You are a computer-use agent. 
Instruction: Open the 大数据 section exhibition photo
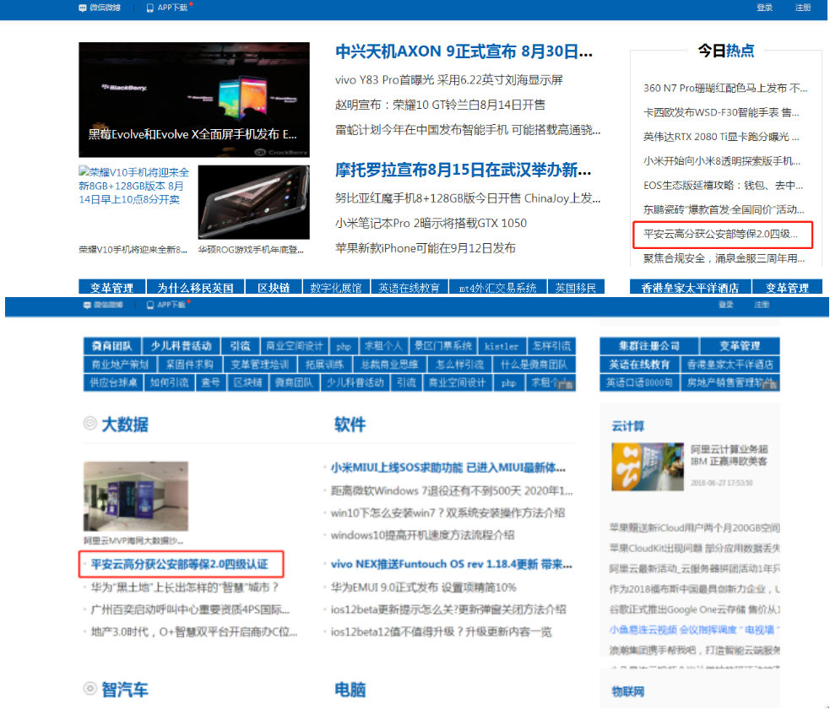[135, 496]
